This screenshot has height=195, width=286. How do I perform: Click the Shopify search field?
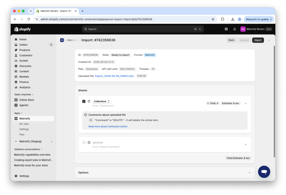tap(143, 29)
